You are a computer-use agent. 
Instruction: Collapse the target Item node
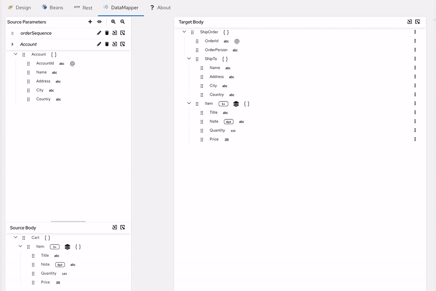[189, 104]
